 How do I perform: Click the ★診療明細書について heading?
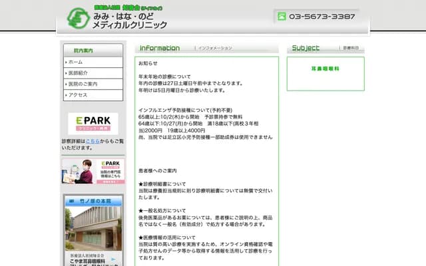162,184
